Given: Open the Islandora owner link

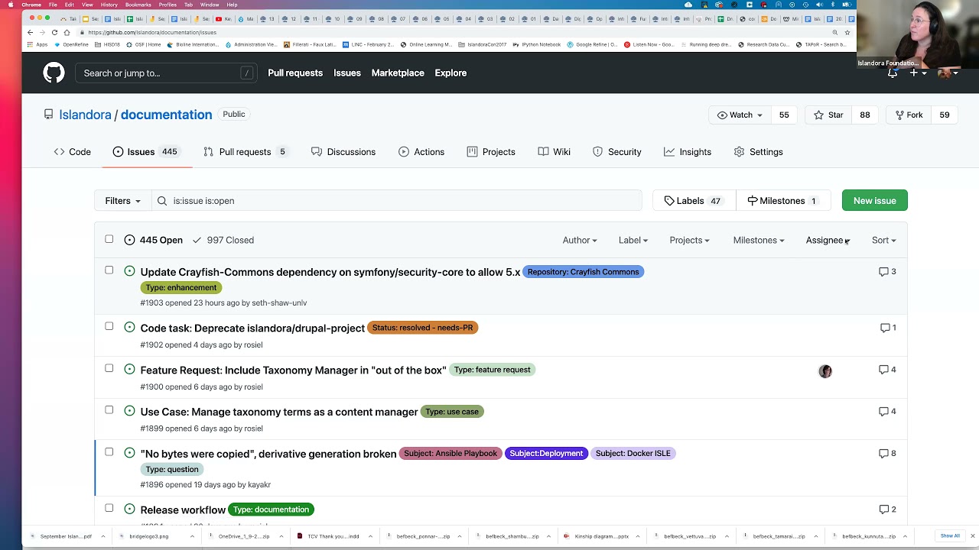Looking at the screenshot, I should tap(85, 115).
